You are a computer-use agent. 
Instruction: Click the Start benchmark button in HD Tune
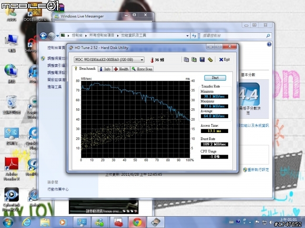[215, 78]
